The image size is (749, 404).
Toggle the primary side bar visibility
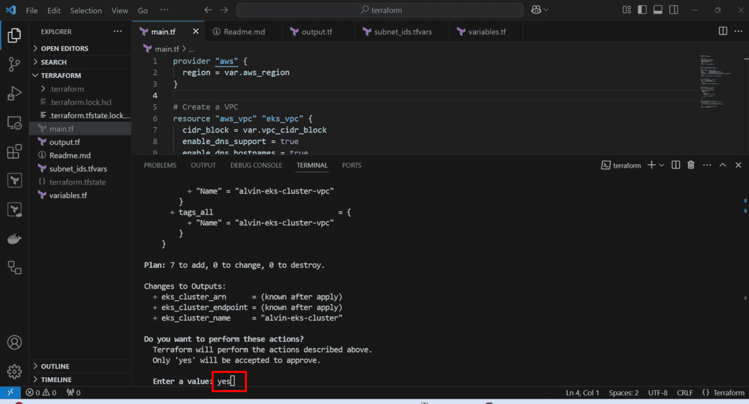point(642,10)
